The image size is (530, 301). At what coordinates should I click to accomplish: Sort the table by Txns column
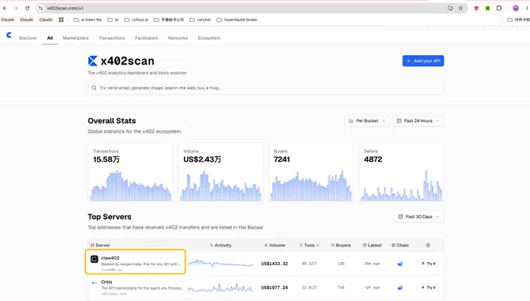pyautogui.click(x=309, y=245)
